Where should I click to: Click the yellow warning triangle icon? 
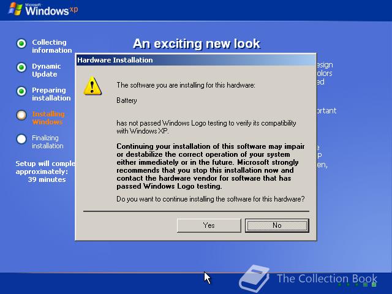point(92,86)
